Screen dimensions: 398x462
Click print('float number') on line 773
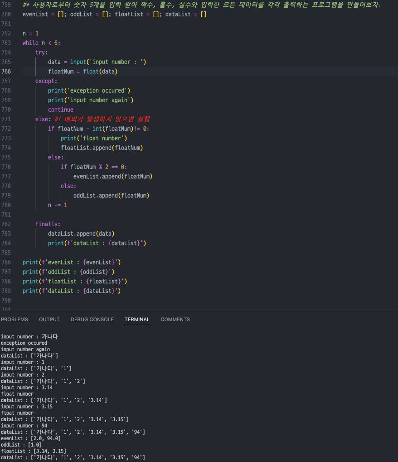coord(94,139)
